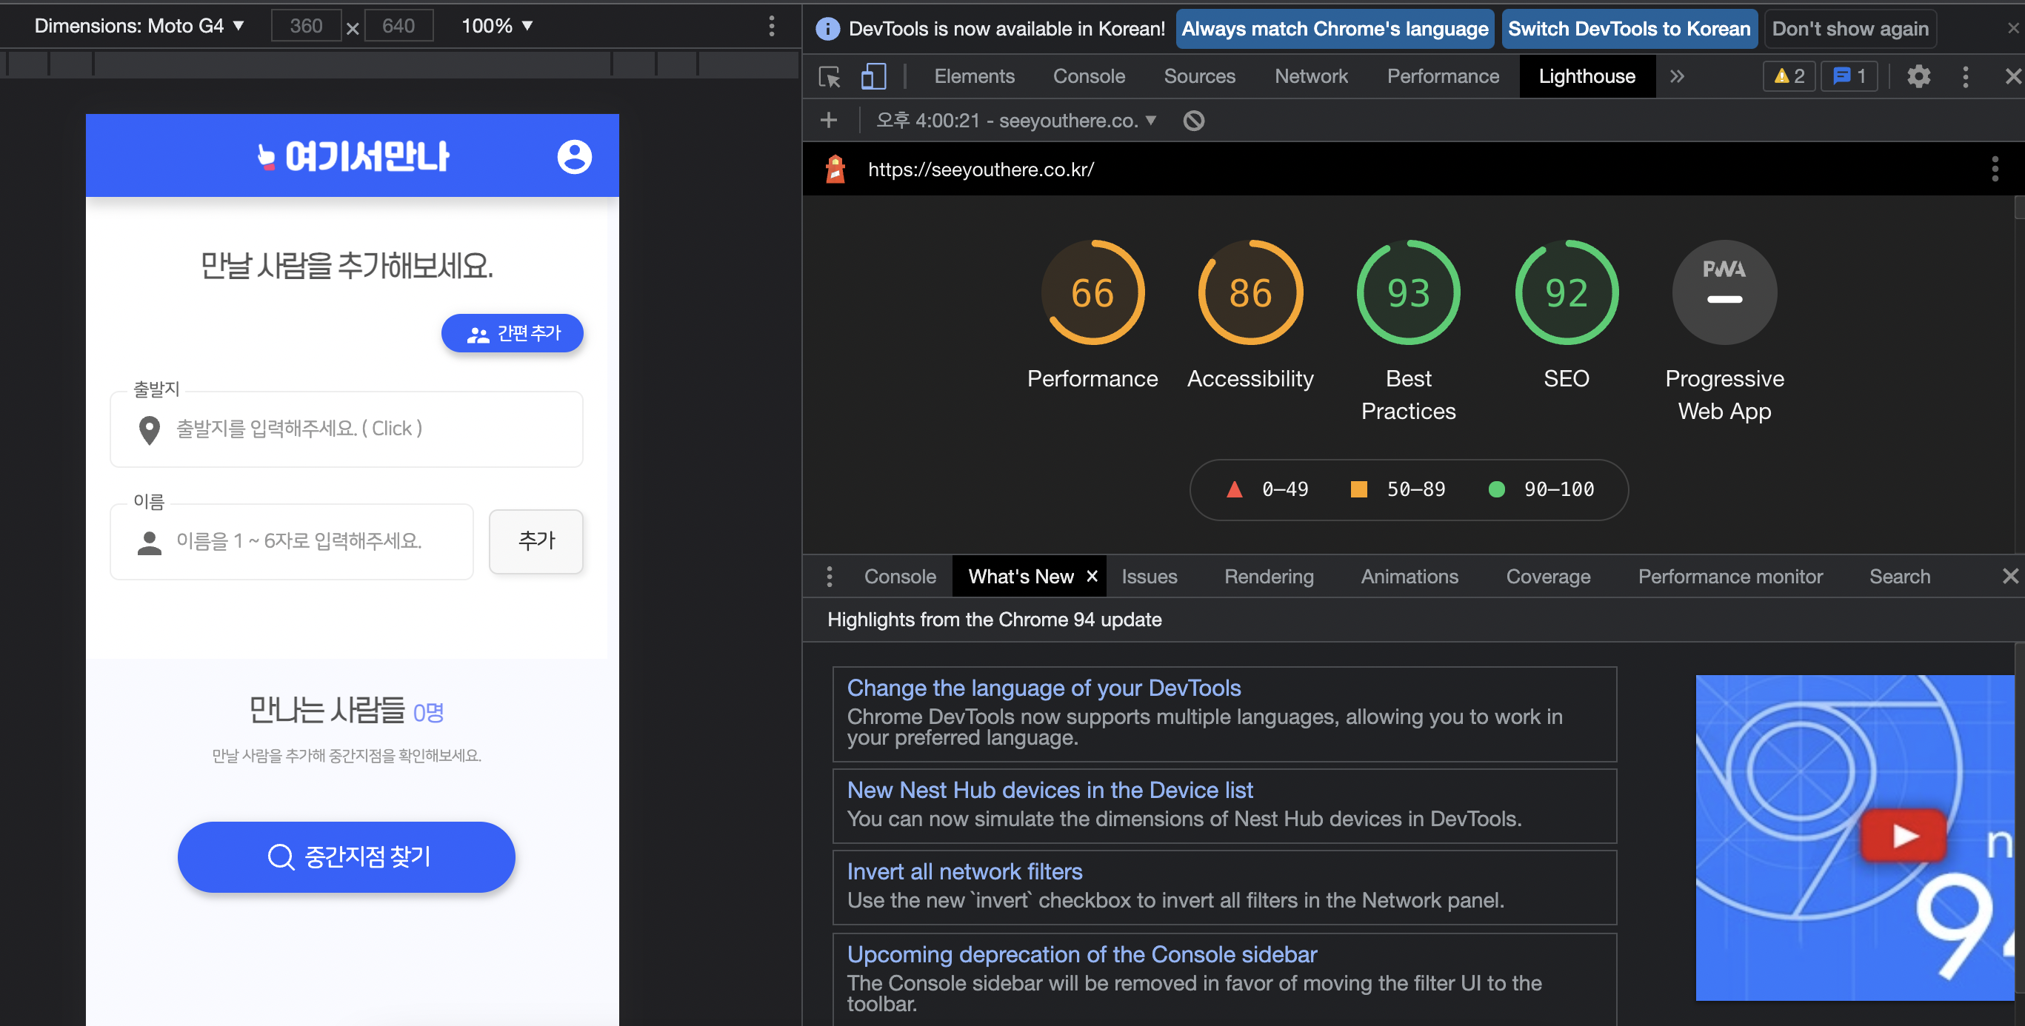The width and height of the screenshot is (2025, 1026).
Task: Open the 100% zoom dropdown
Action: [497, 26]
